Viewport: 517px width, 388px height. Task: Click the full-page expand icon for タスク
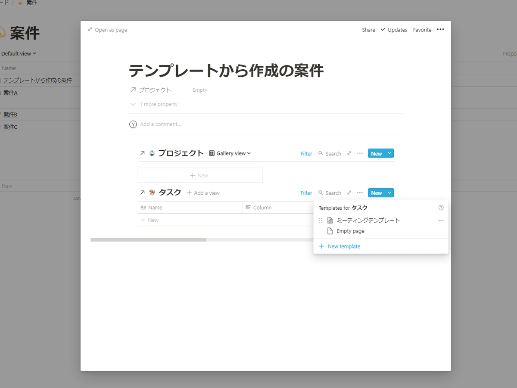pyautogui.click(x=349, y=192)
